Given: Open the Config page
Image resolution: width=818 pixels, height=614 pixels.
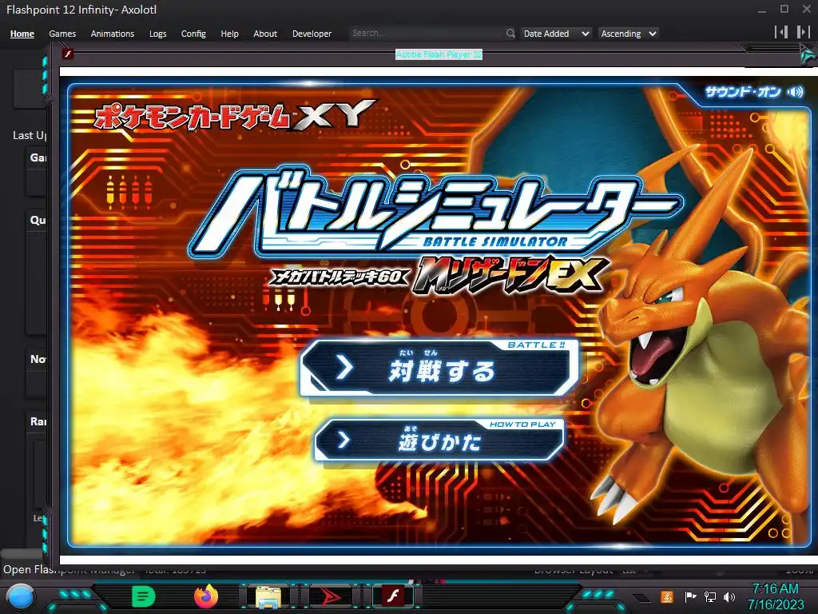Looking at the screenshot, I should click(x=193, y=34).
